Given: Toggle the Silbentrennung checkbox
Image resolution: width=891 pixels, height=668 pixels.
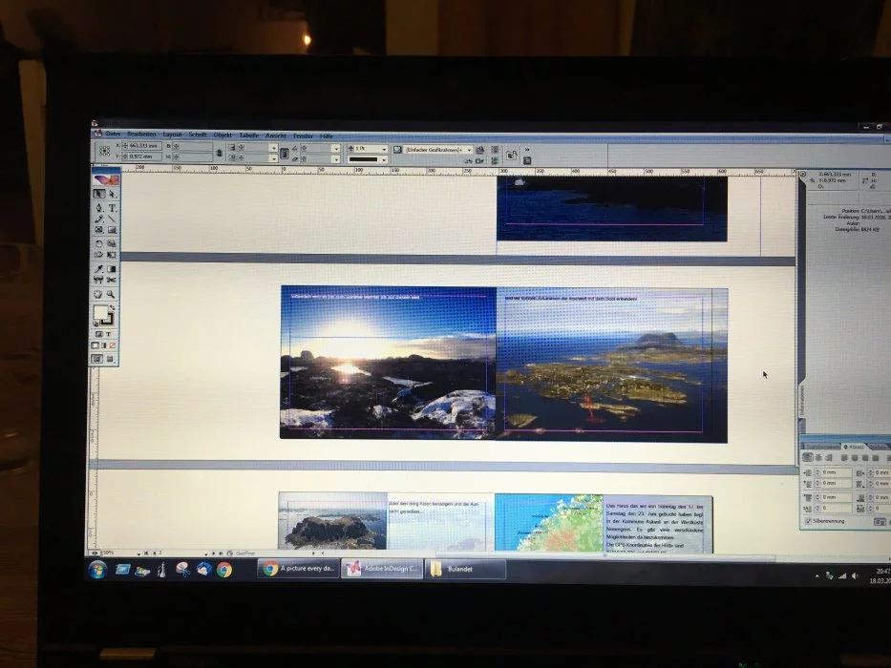Looking at the screenshot, I should tap(809, 521).
